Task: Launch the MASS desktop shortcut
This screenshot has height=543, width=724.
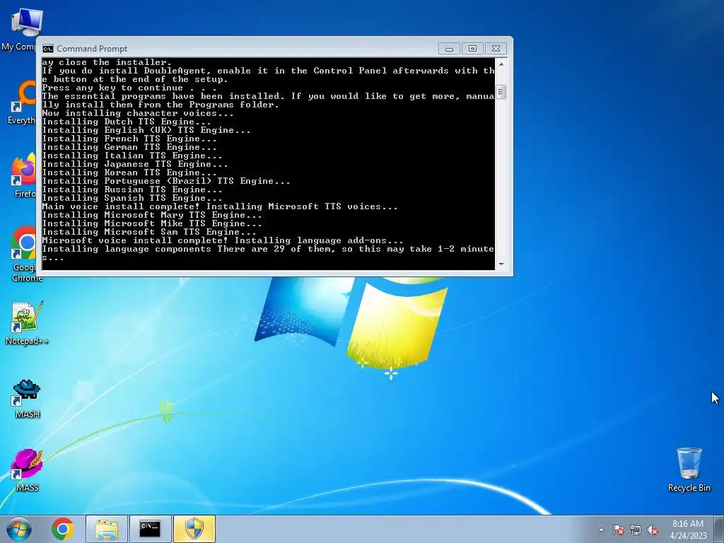Action: click(x=27, y=470)
